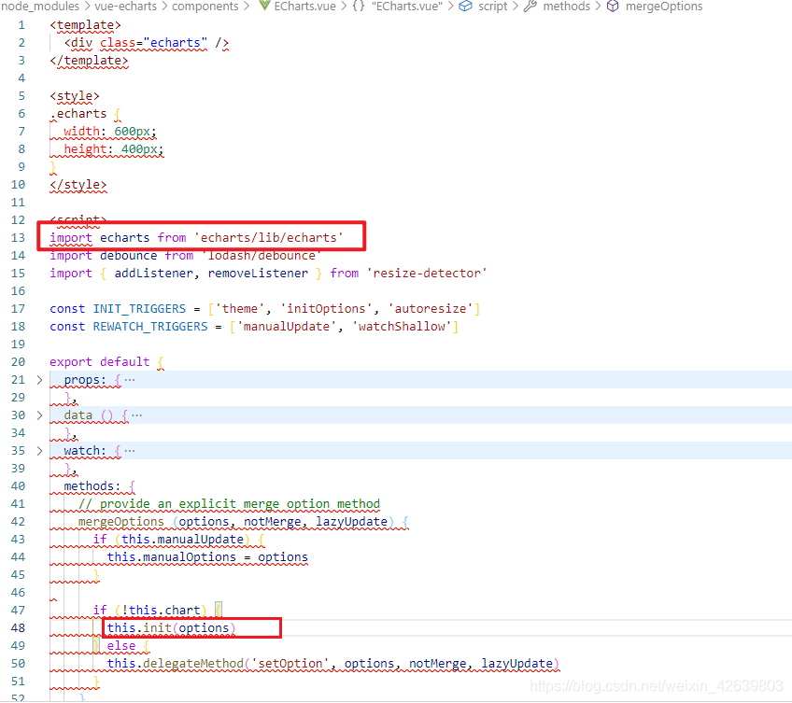Click the 'manualUpdate' string on line 18
The height and width of the screenshot is (703, 792).
287,326
